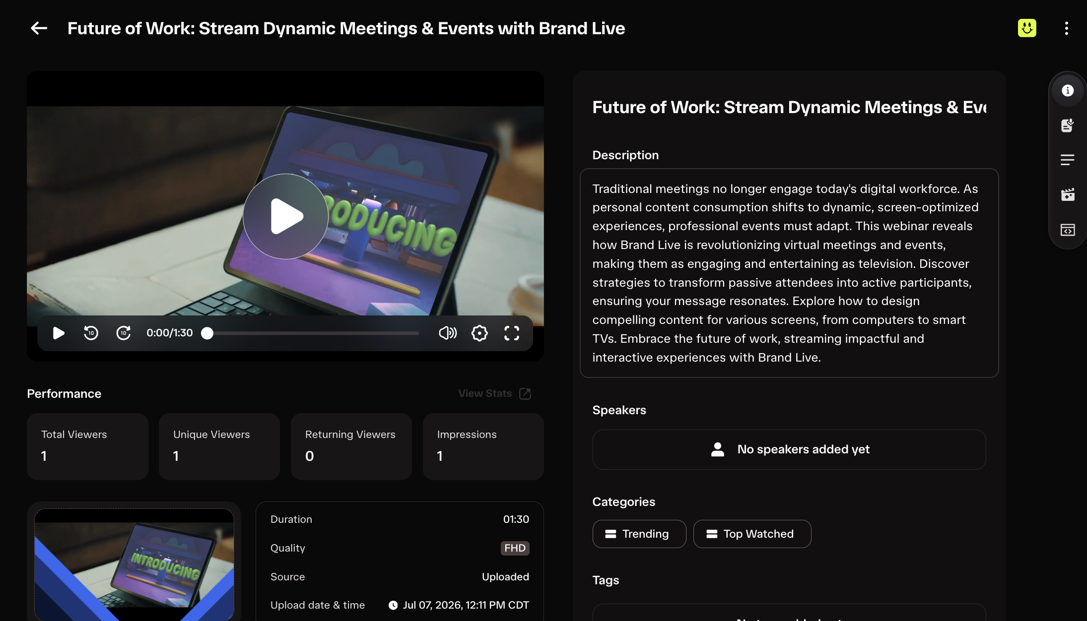The image size is (1087, 621).
Task: Click the video seek bar track
Action: pyautogui.click(x=313, y=333)
